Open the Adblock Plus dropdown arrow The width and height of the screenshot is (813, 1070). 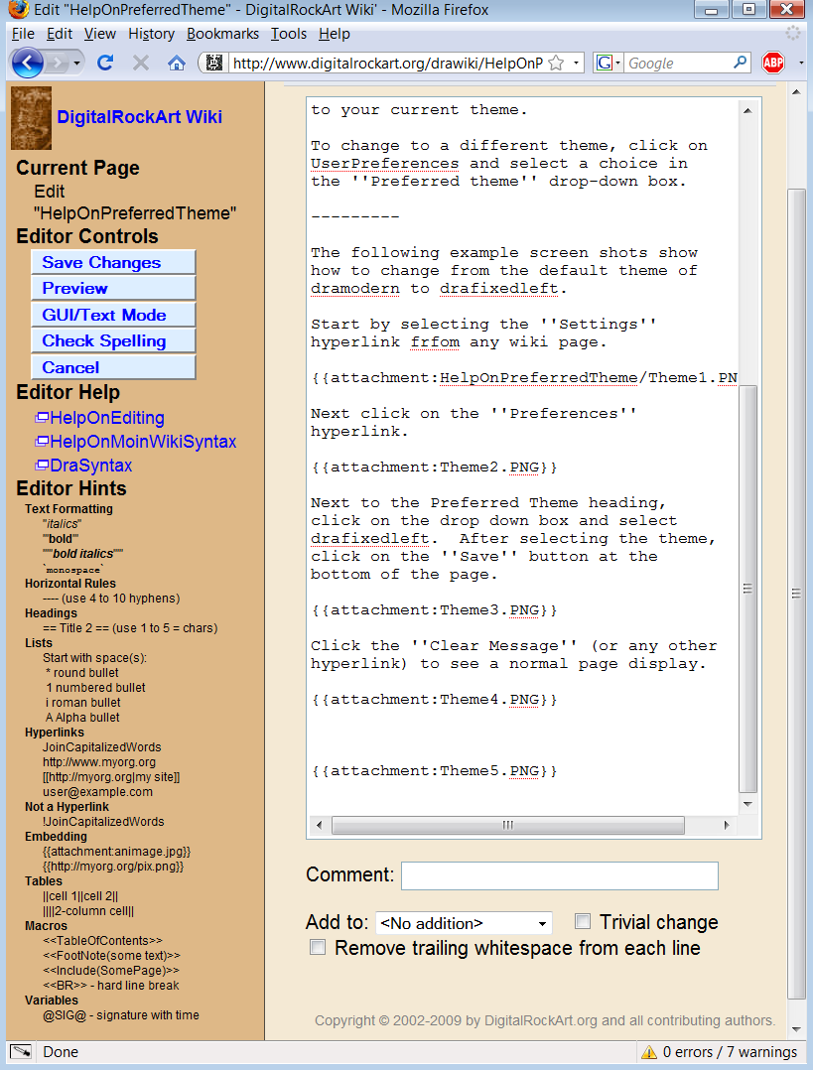(800, 63)
